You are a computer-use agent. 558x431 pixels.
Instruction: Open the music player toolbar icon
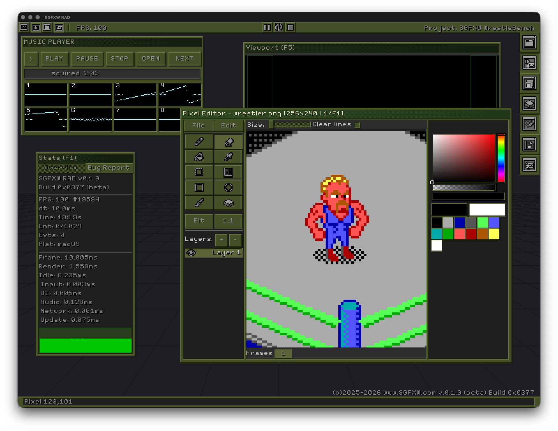(59, 27)
